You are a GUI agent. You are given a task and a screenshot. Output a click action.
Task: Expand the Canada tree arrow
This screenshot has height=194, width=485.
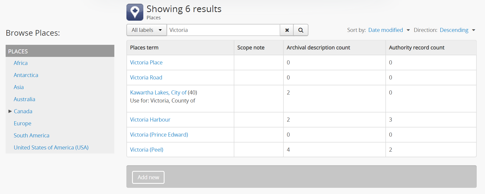[10, 111]
